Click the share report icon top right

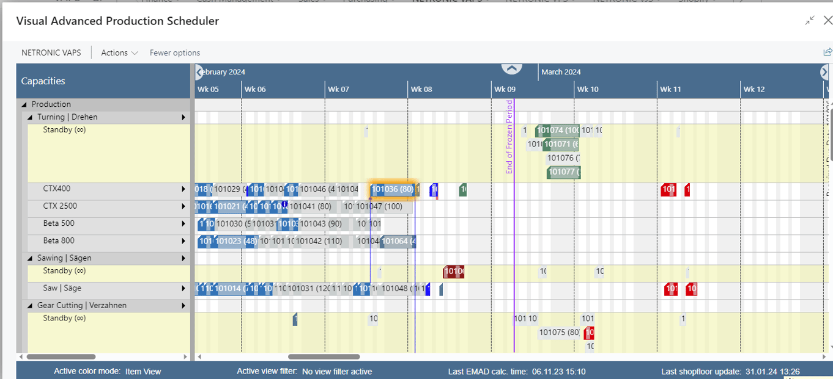tap(827, 52)
